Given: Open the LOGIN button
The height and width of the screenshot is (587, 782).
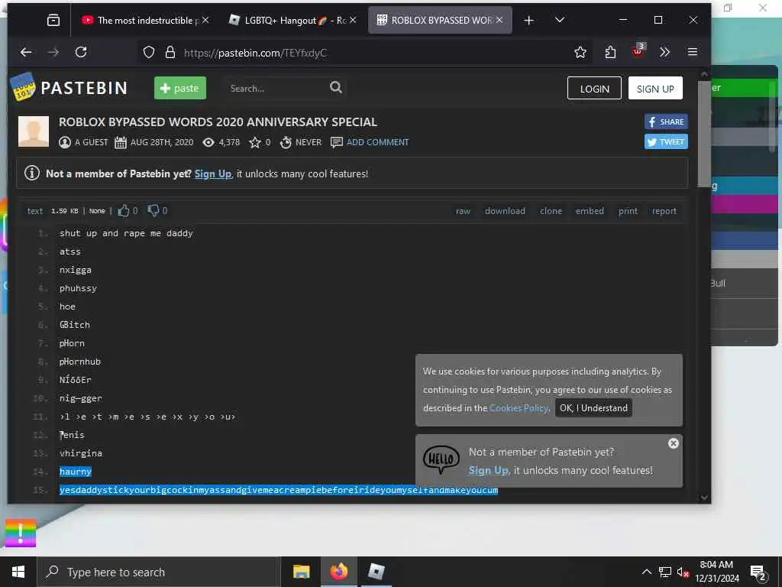Looking at the screenshot, I should (594, 89).
